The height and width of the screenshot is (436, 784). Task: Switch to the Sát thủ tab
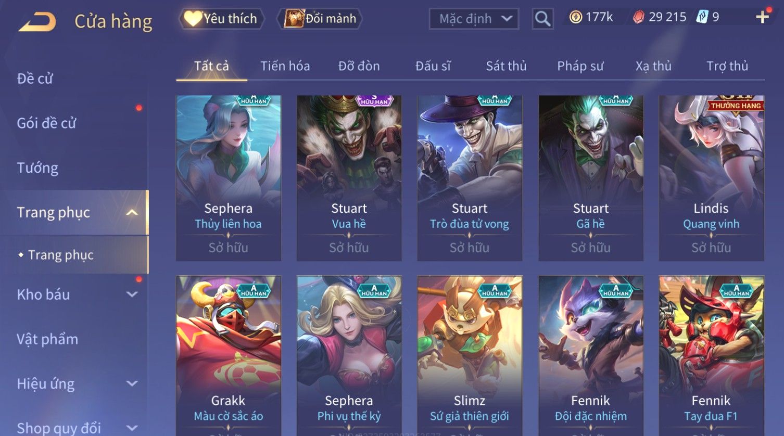(x=506, y=66)
